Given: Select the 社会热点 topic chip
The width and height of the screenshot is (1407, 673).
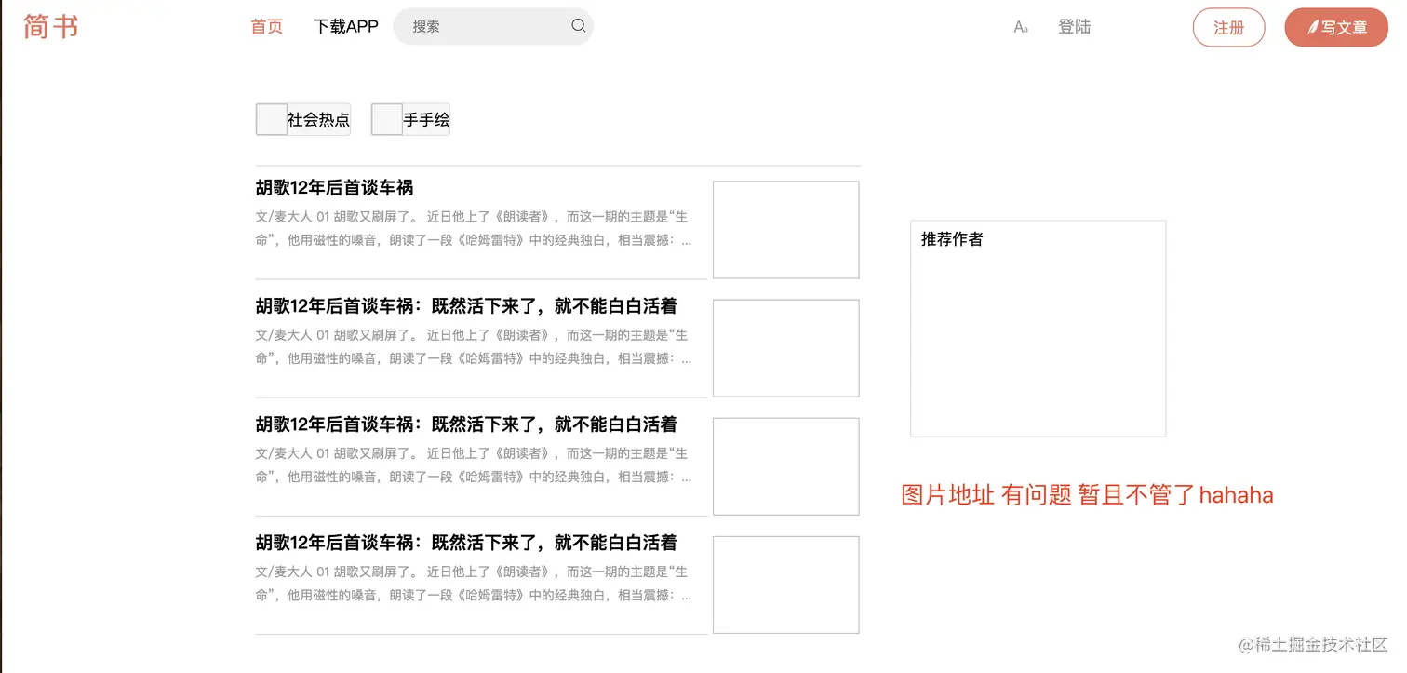Looking at the screenshot, I should [303, 119].
